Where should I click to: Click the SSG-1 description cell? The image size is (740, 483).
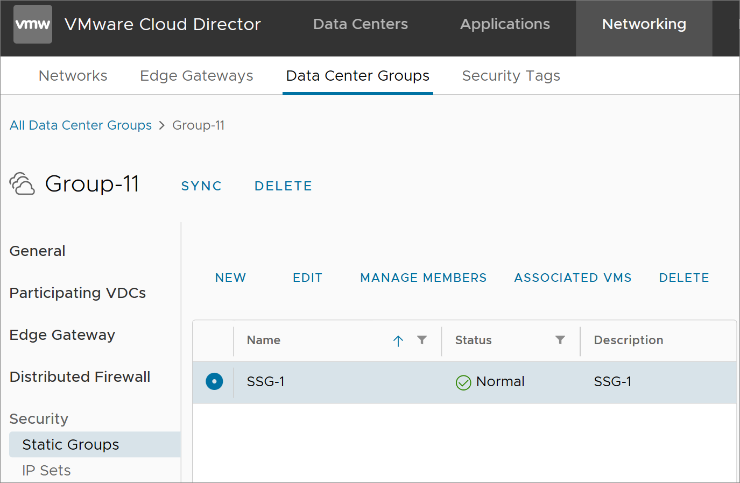point(613,382)
